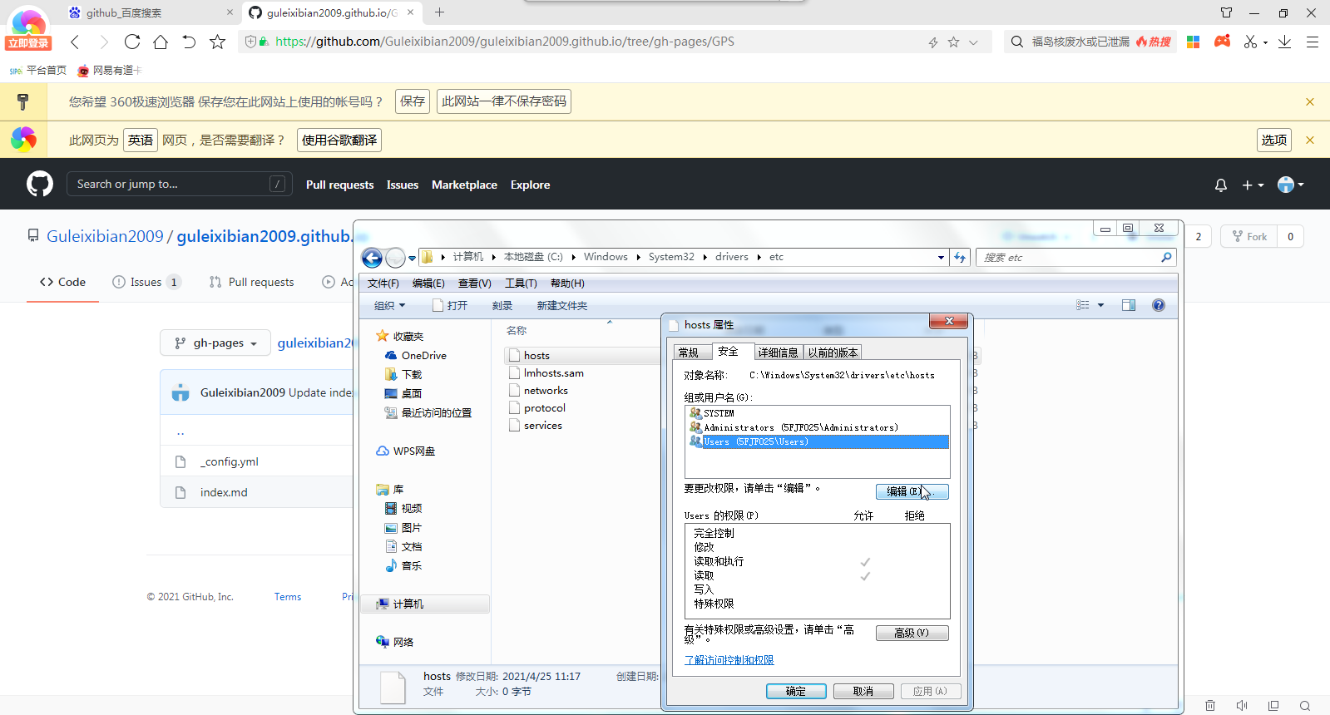
Task: Click the undo closed tab icon
Action: pos(189,42)
